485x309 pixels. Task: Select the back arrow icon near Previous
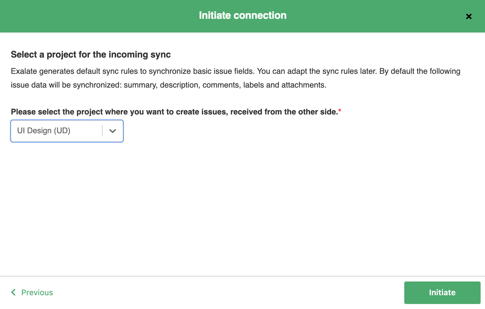pos(13,292)
